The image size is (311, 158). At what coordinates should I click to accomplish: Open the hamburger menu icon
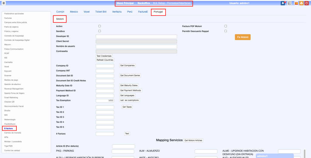(4, 3)
